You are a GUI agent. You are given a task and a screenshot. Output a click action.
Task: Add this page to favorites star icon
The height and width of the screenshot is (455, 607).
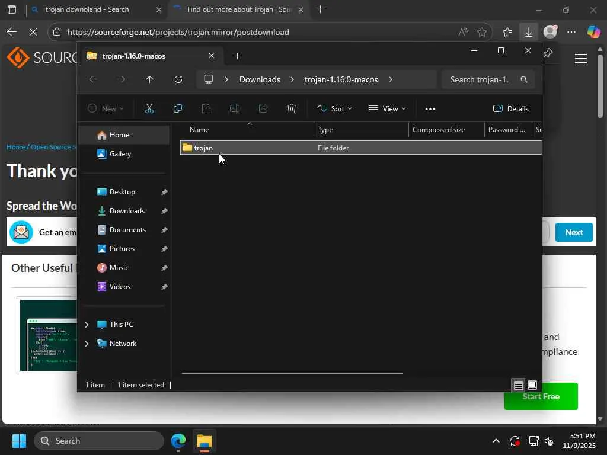(x=481, y=32)
